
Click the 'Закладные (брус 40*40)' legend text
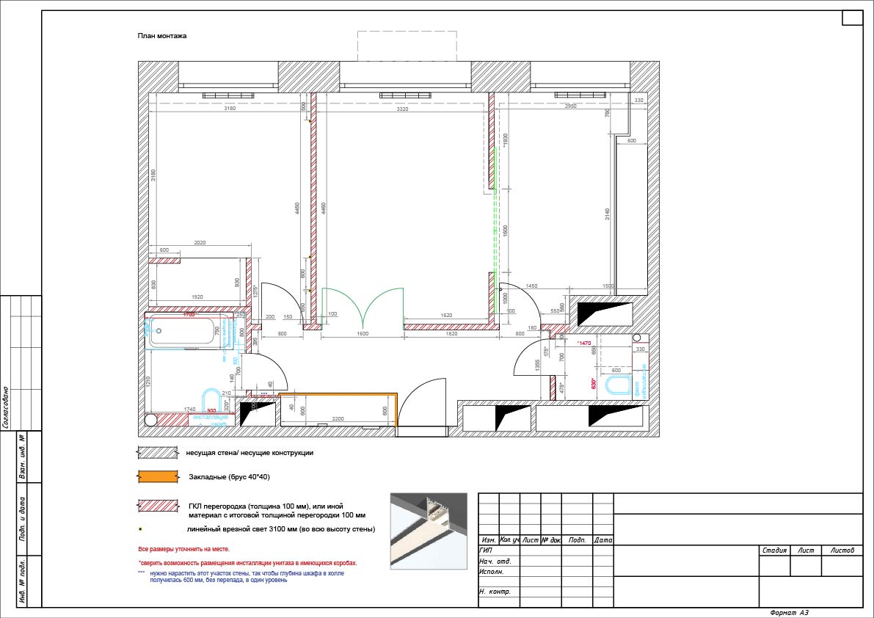(x=229, y=477)
